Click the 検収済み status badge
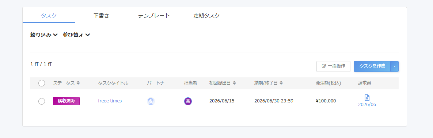This screenshot has height=138, width=433. coord(66,101)
